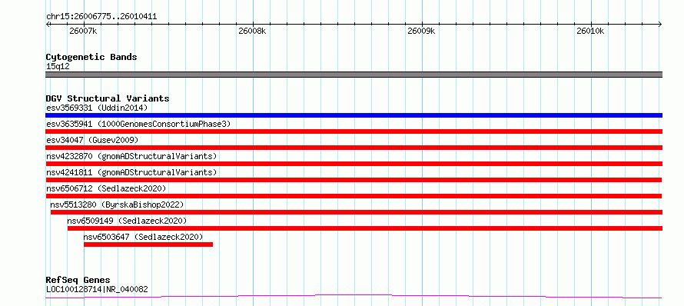Click the 26009k ruler label

point(421,31)
